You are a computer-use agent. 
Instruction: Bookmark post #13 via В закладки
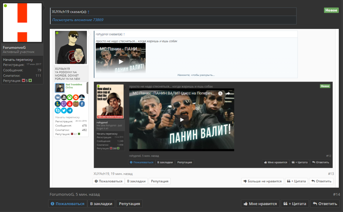coord(136,181)
